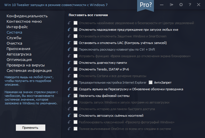This screenshot has height=138, width=205.
Task: Restore default arrow for Ctrl + Shift layout
Action: coord(69,49)
